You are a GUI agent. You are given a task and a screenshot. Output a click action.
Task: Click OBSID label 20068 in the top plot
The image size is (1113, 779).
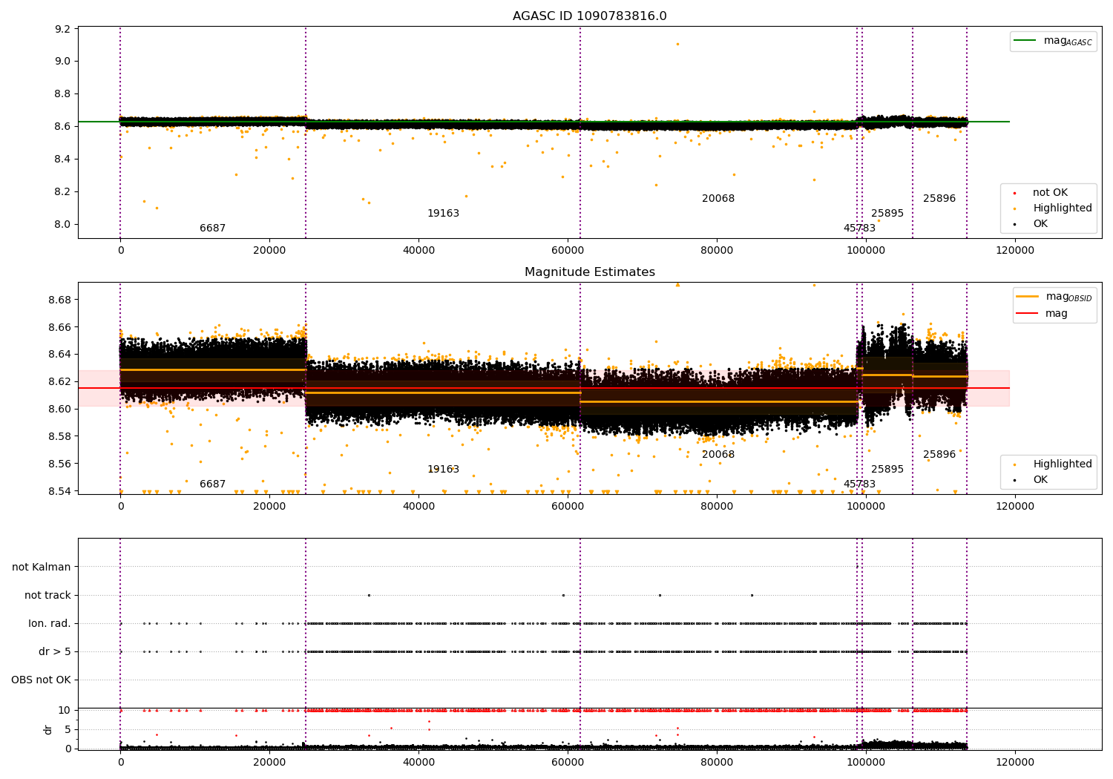(x=718, y=199)
